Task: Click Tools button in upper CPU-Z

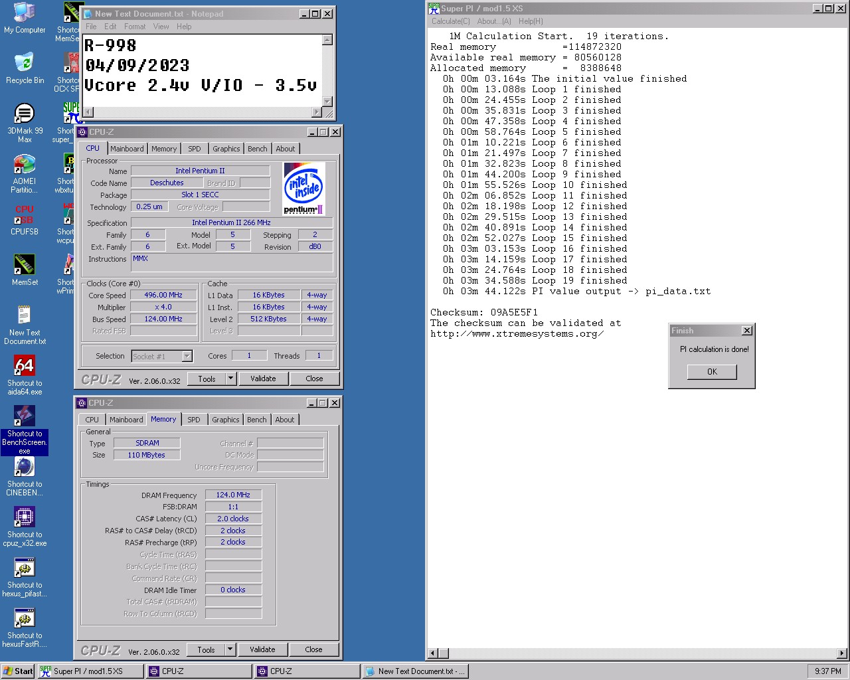Action: tap(207, 379)
